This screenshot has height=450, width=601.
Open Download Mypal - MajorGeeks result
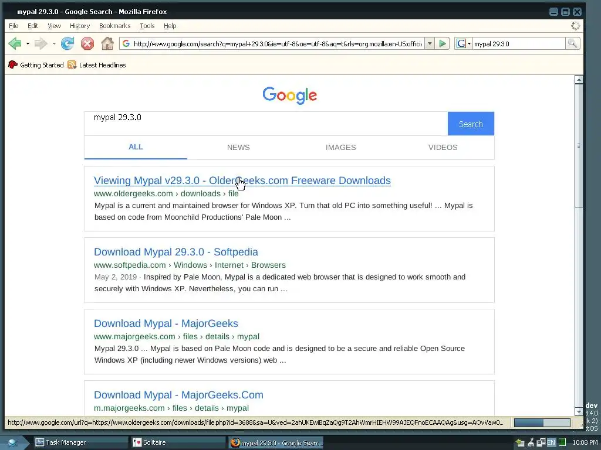click(x=166, y=323)
